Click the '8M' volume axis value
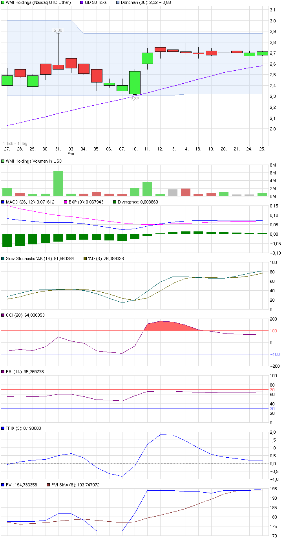Viewport: 285px width, 539px height. click(273, 166)
